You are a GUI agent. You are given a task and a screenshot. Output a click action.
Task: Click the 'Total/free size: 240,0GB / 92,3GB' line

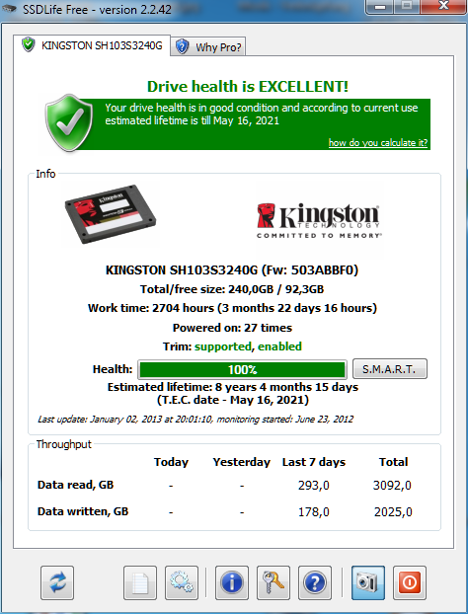coord(232,289)
